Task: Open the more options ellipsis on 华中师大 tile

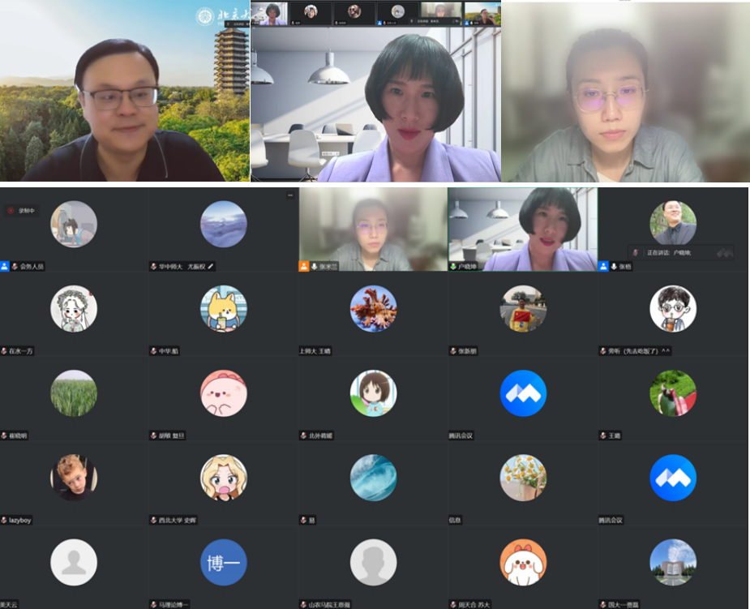Action: click(x=290, y=196)
